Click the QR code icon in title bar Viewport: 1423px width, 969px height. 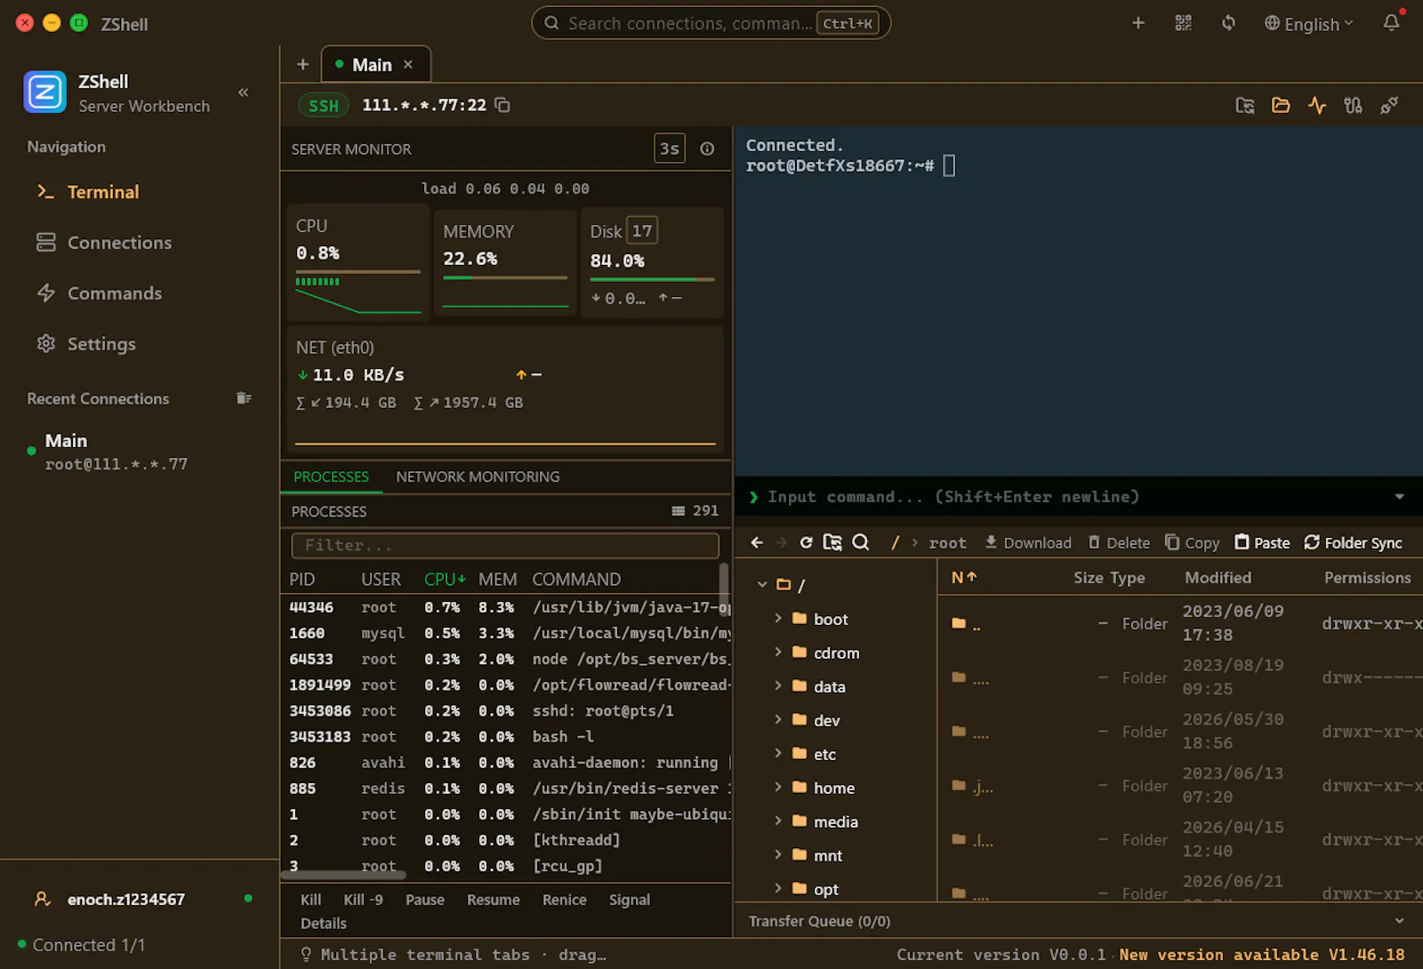click(1183, 23)
